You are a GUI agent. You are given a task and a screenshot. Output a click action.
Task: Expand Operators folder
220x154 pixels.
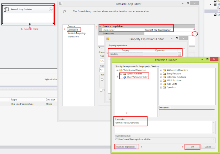pyautogui.click(x=161, y=87)
